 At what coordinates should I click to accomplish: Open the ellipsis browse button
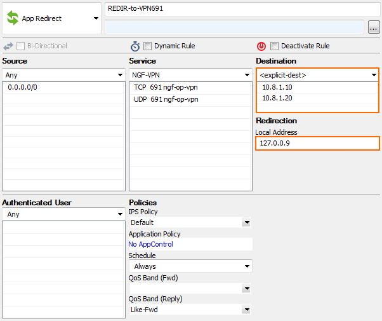click(374, 27)
